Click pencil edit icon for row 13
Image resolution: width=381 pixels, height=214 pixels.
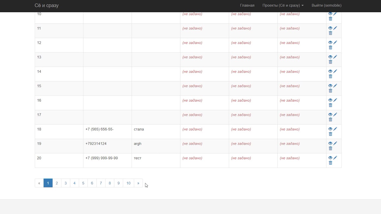(335, 57)
